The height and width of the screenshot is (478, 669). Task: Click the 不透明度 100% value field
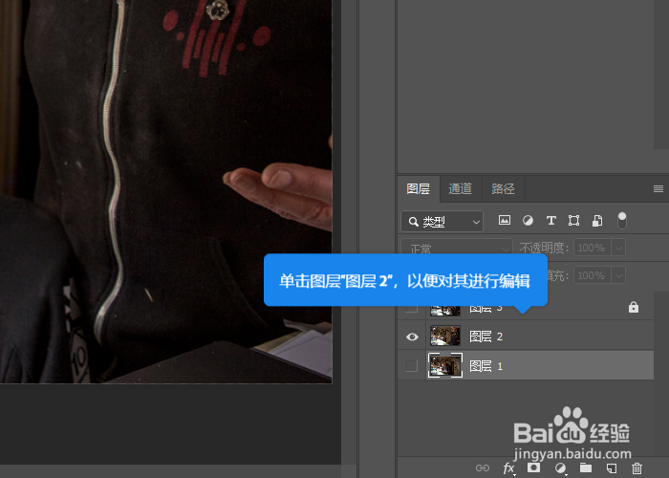[x=593, y=248]
